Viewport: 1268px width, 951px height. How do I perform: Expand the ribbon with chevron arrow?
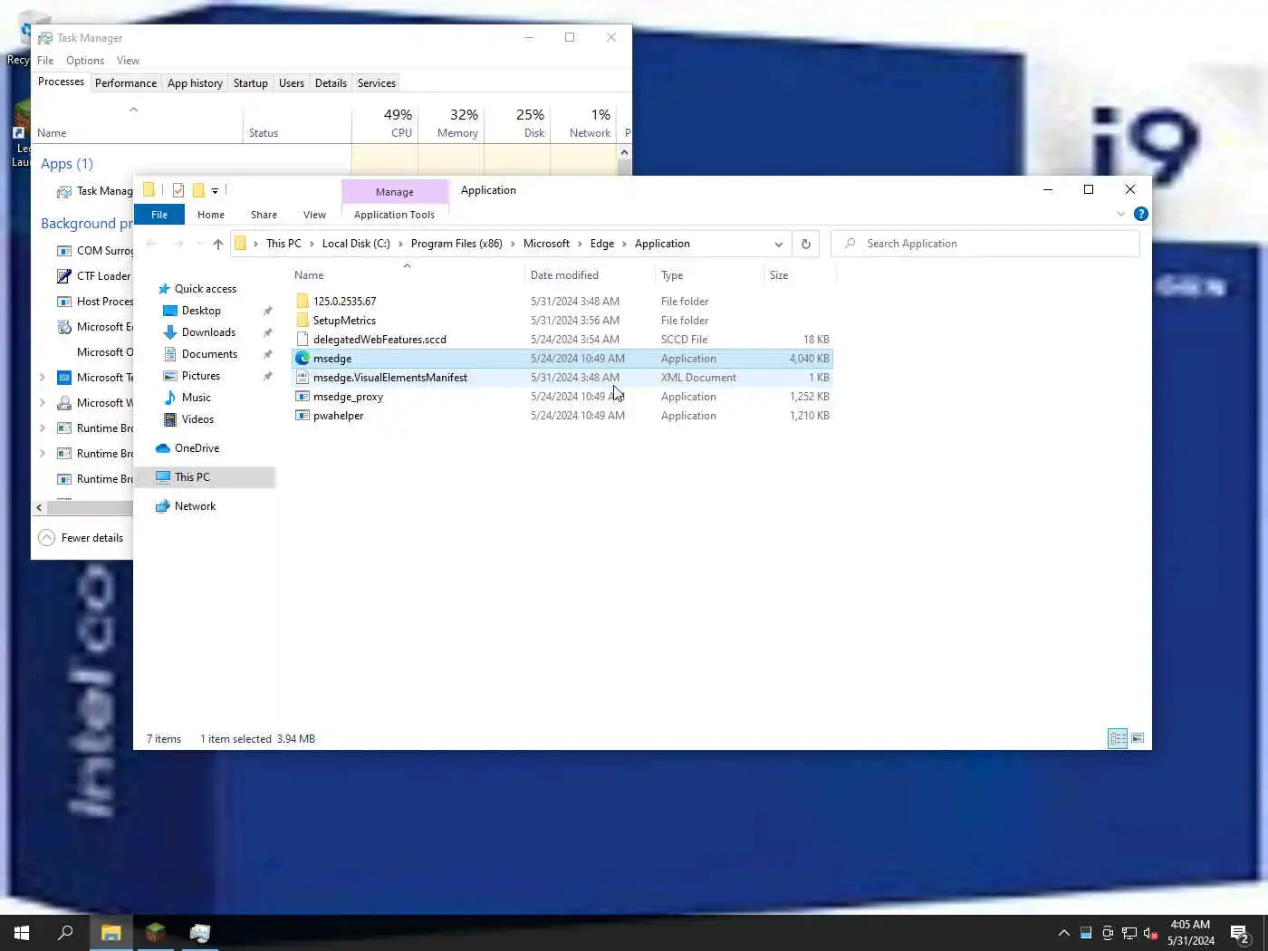tap(1121, 214)
